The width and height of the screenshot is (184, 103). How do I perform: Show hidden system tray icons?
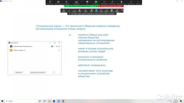tap(168, 101)
